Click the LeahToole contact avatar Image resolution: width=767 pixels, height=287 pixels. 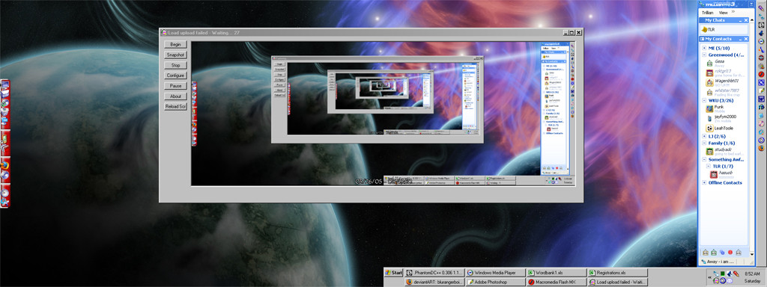709,129
